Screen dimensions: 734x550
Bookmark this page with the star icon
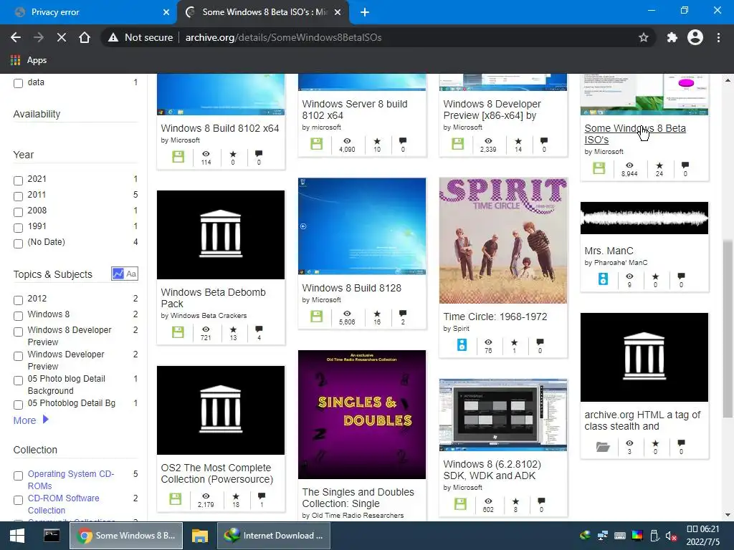(644, 37)
